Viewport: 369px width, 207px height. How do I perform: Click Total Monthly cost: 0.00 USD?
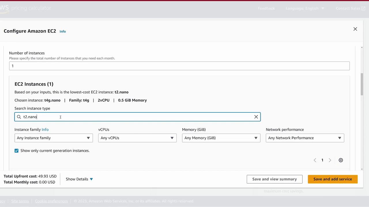(x=29, y=182)
